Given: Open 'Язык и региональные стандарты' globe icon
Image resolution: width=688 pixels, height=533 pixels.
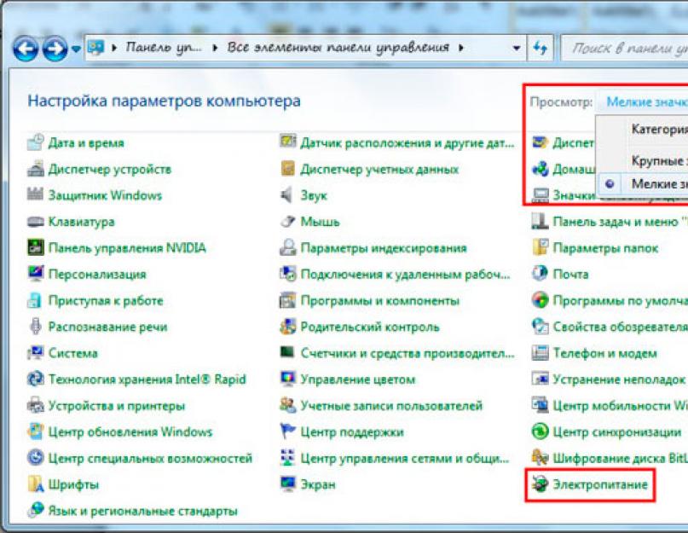Looking at the screenshot, I should 36,511.
